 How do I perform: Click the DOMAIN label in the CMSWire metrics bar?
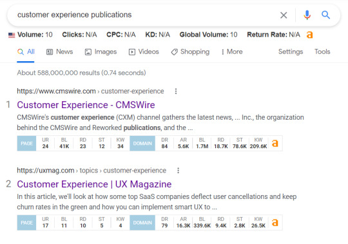[x=142, y=144]
